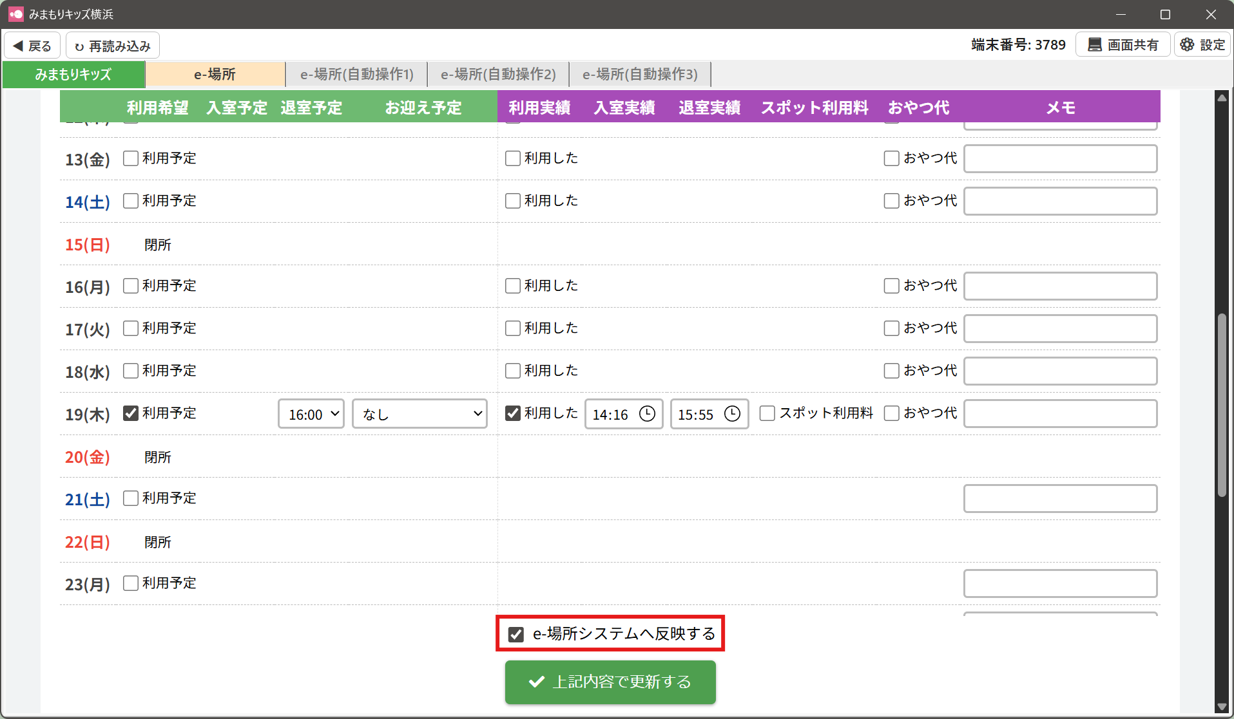Image resolution: width=1234 pixels, height=719 pixels.
Task: Open the 16:00 exit time dropdown
Action: coord(312,414)
